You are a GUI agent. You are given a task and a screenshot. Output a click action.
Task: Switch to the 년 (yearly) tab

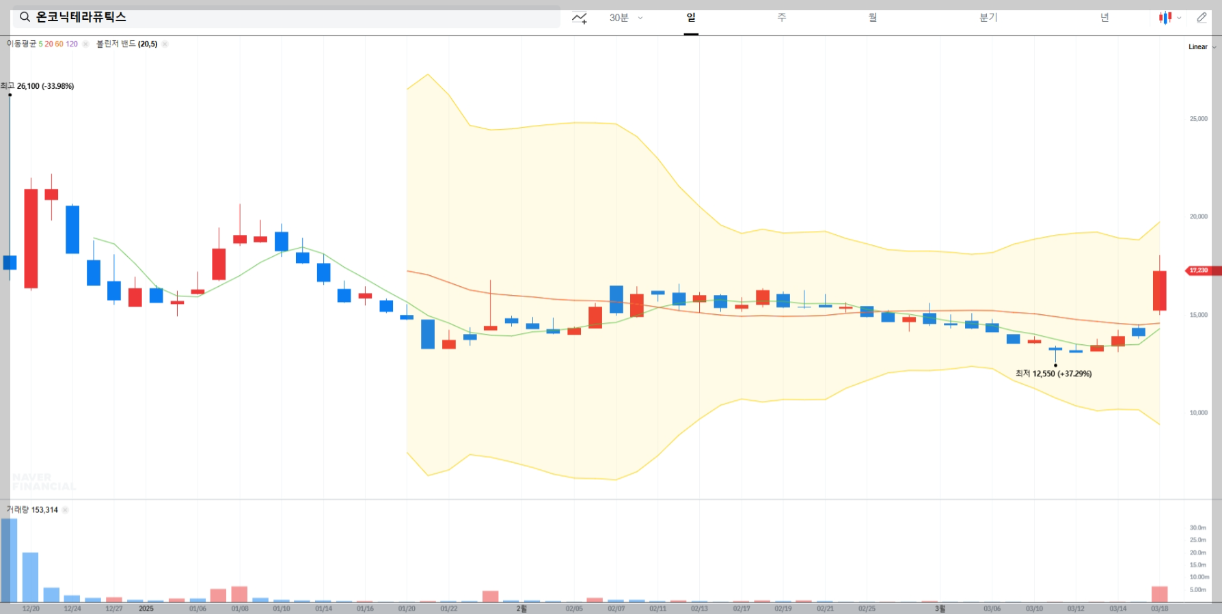[1104, 18]
